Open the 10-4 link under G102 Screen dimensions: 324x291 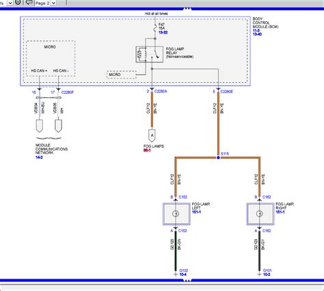click(x=183, y=275)
